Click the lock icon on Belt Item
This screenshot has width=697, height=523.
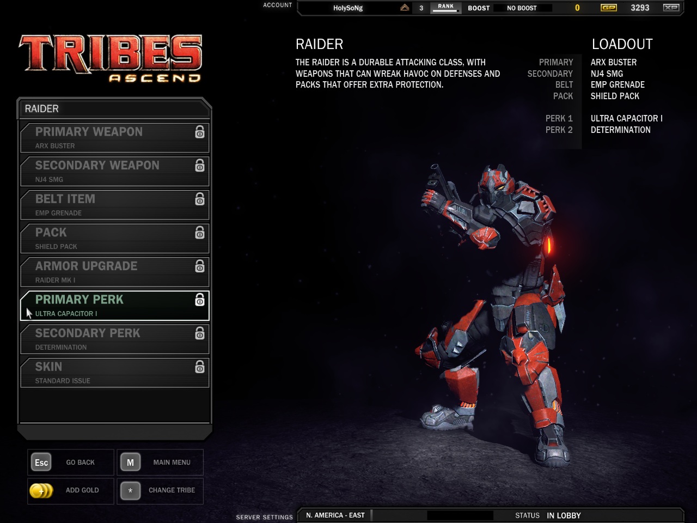point(200,199)
